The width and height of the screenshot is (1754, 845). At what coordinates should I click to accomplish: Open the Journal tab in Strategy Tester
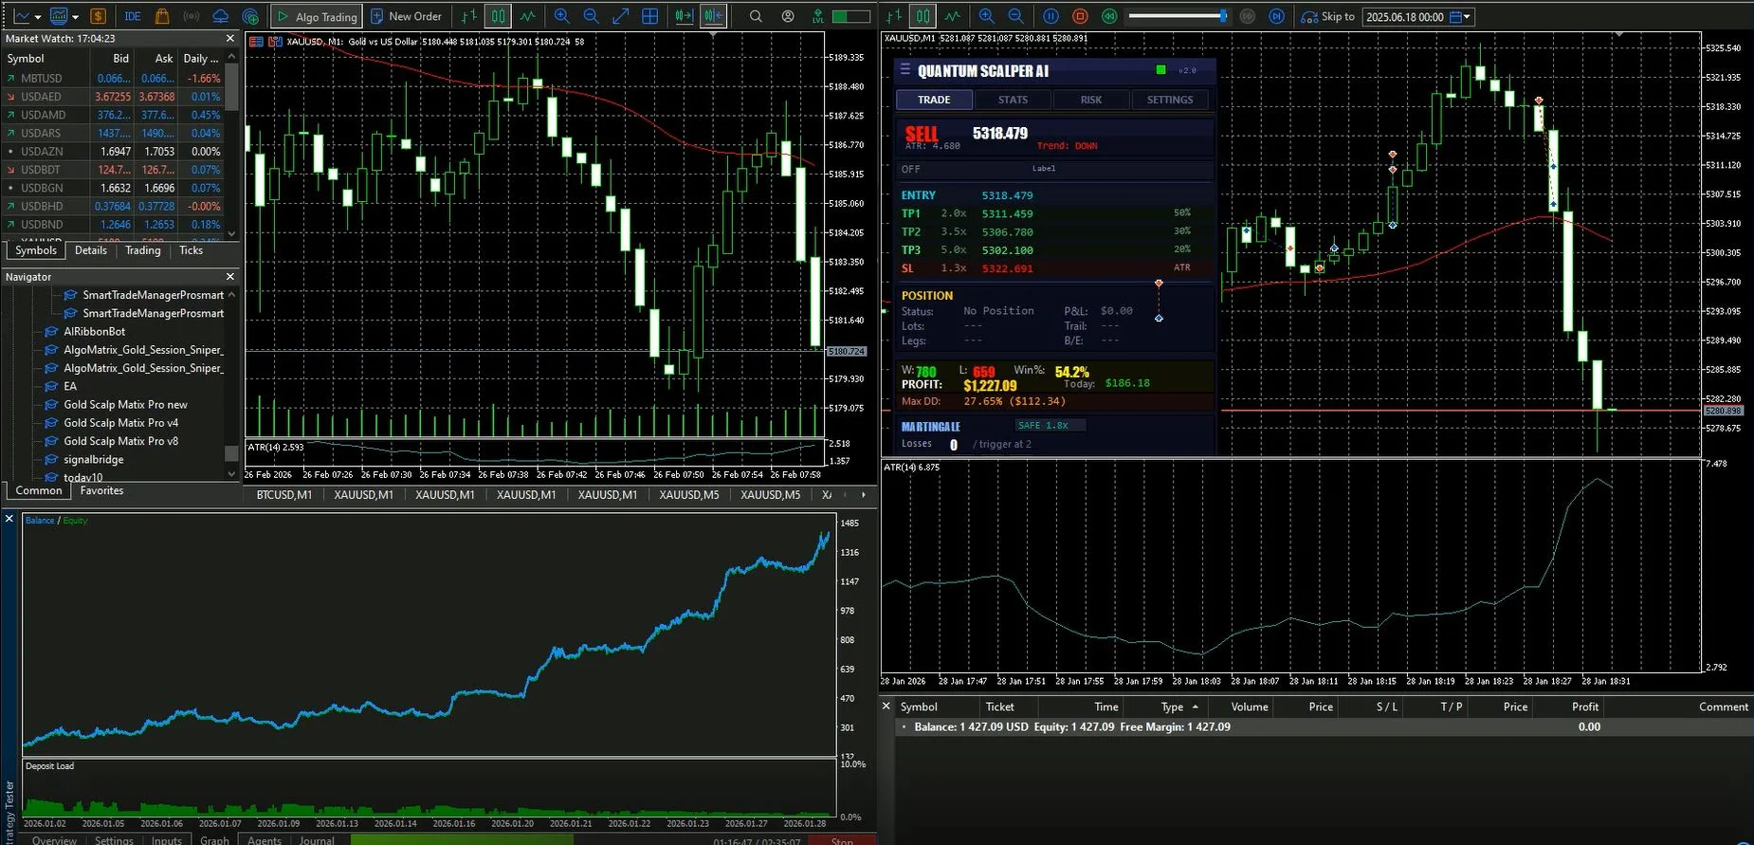coord(317,840)
